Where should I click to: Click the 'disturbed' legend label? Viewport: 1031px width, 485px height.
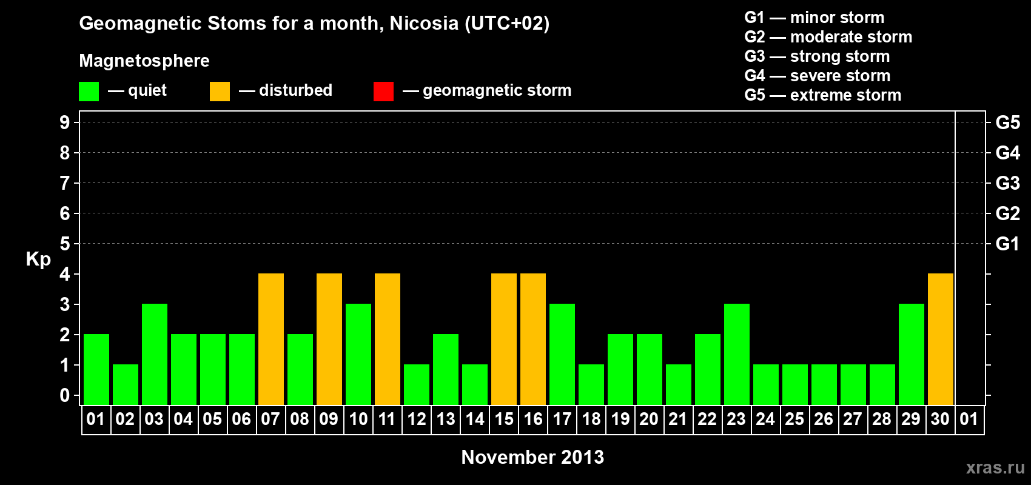[x=295, y=90]
